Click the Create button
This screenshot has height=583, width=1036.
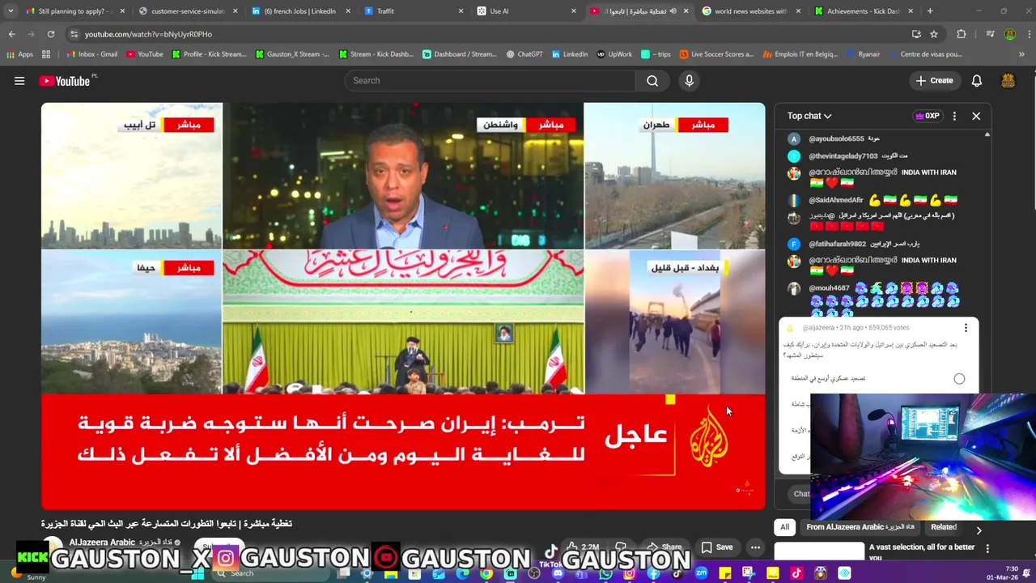(934, 81)
